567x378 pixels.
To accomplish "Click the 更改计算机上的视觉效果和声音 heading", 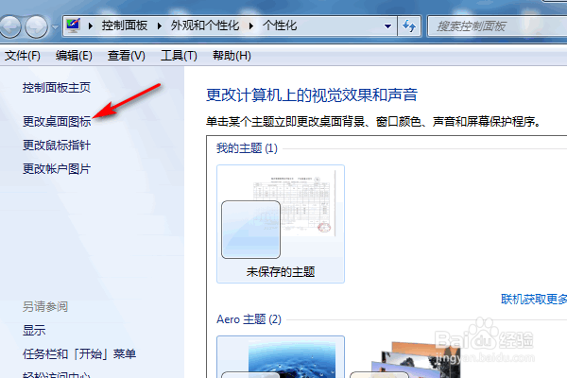I will 312,94.
